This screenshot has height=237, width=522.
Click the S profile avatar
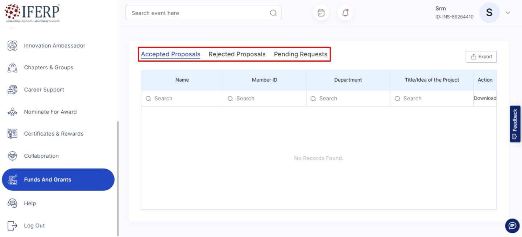[489, 13]
